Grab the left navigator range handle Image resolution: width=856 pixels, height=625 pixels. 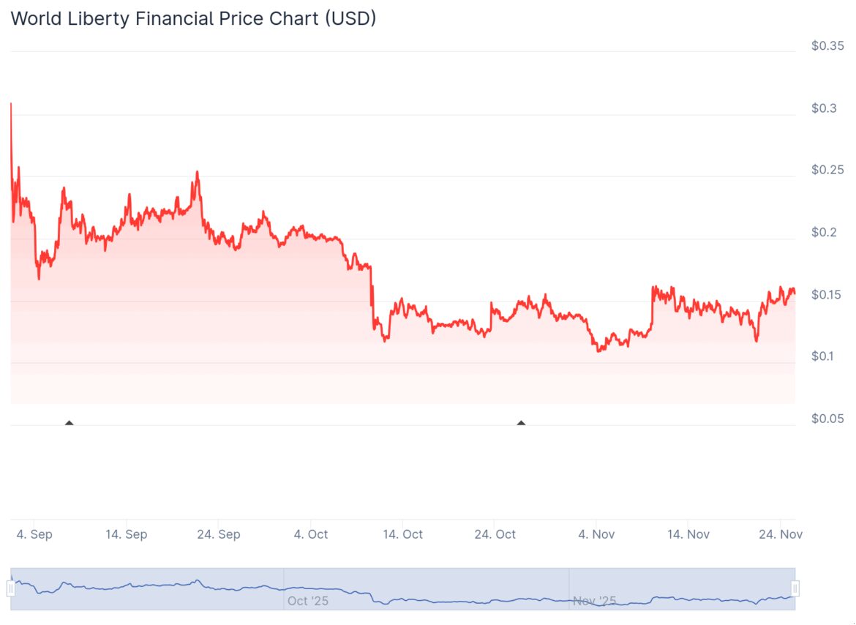click(x=11, y=588)
